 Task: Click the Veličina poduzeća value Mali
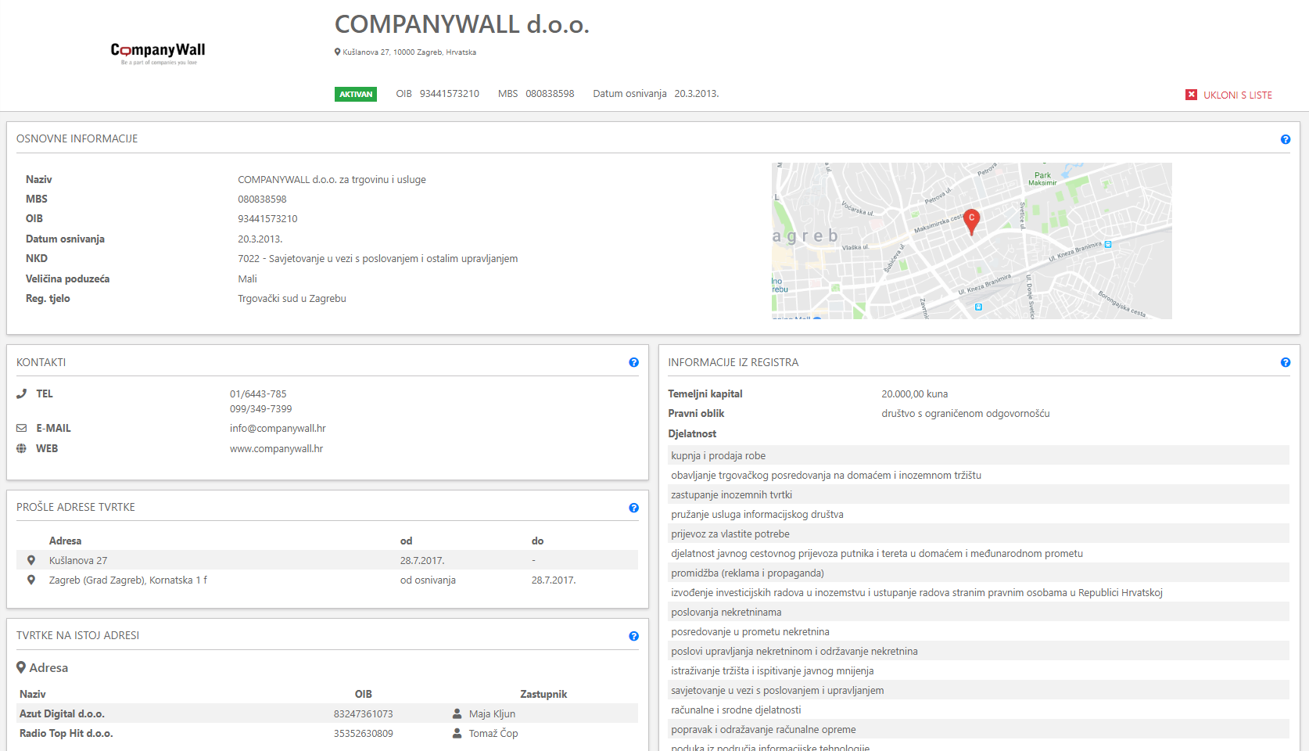[247, 278]
